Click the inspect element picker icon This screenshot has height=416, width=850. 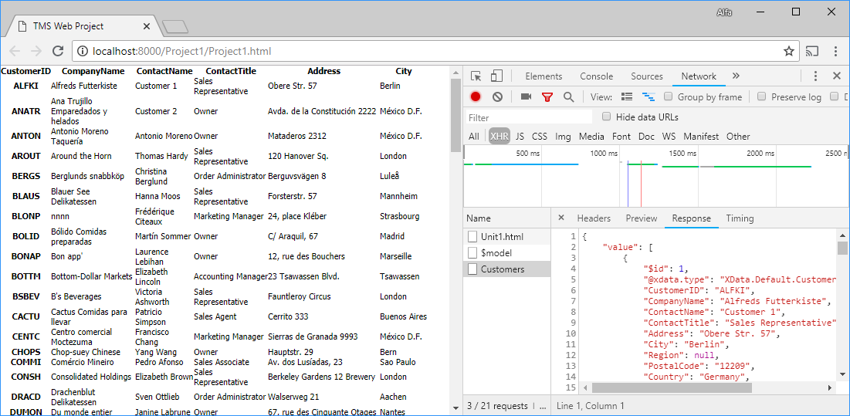click(x=476, y=76)
